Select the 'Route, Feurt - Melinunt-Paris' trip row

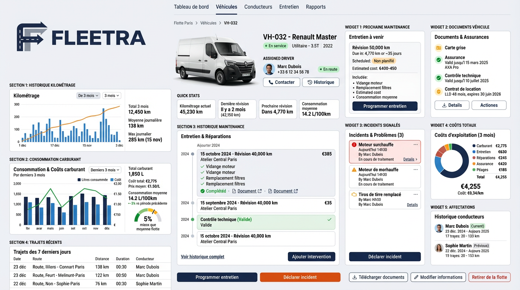90,275
